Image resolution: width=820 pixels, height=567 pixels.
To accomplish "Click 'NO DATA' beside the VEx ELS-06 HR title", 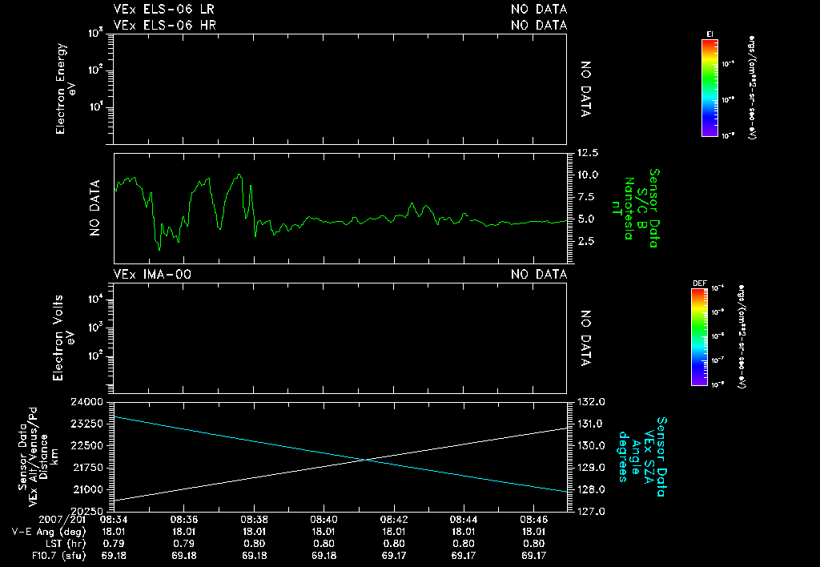I will click(539, 25).
